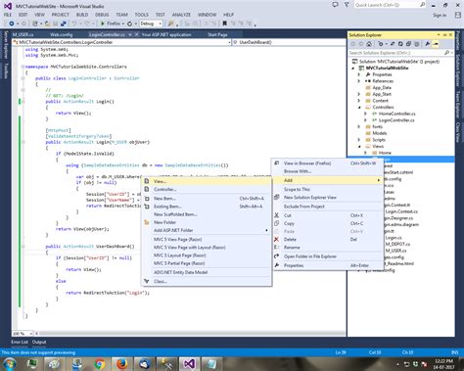Screen dimensions: 464x371
Task: Click the browser refresh icon in toolbar
Action: tap(129, 23)
